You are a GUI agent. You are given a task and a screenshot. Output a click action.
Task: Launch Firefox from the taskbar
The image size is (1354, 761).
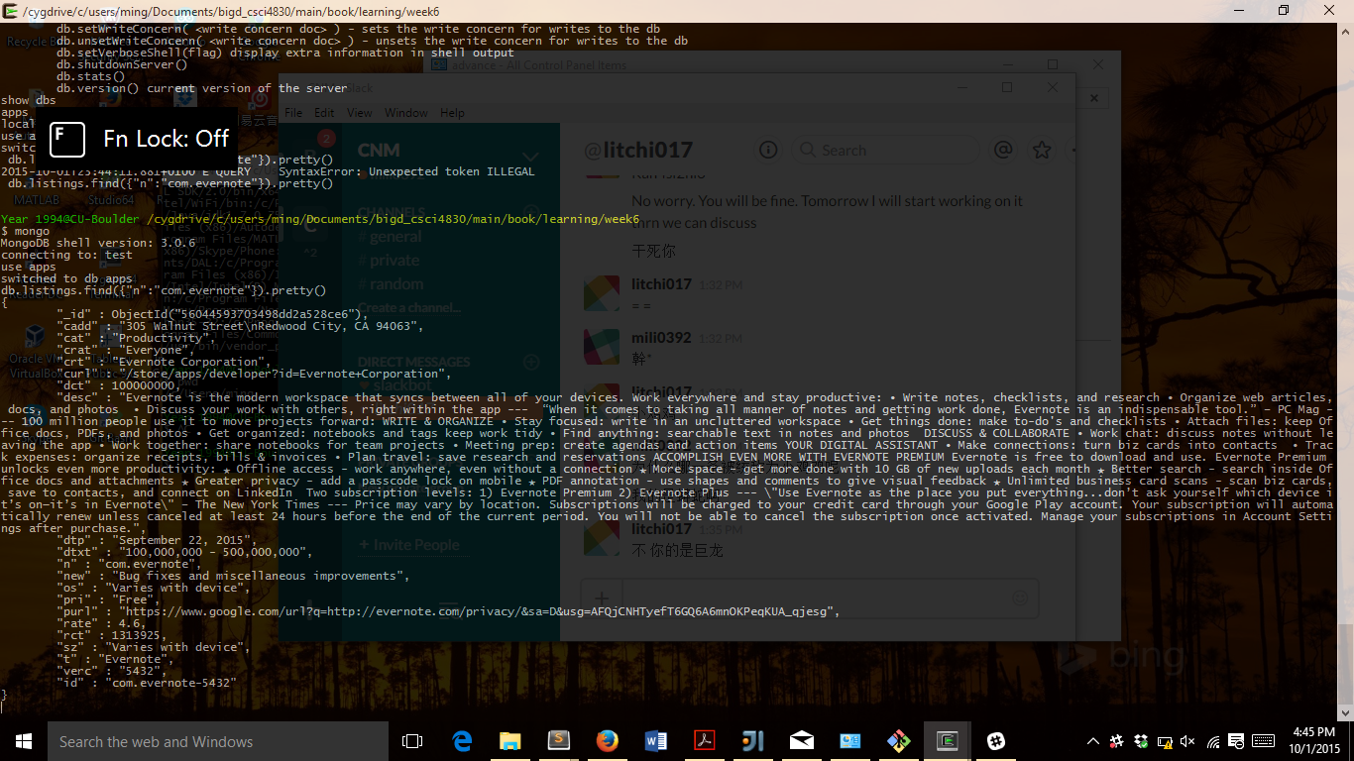point(608,741)
